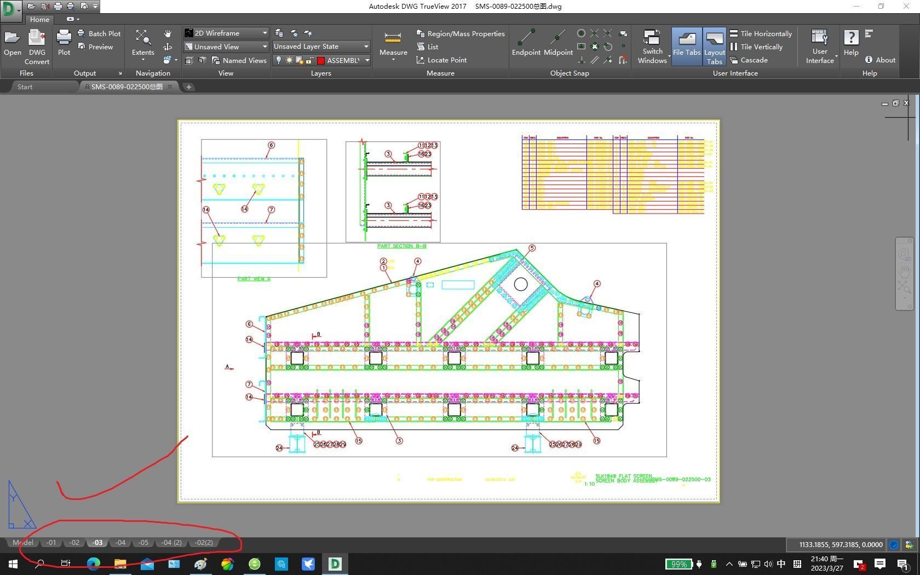The width and height of the screenshot is (920, 575).
Task: Select the Orbit navigation tool
Action: [x=168, y=47]
